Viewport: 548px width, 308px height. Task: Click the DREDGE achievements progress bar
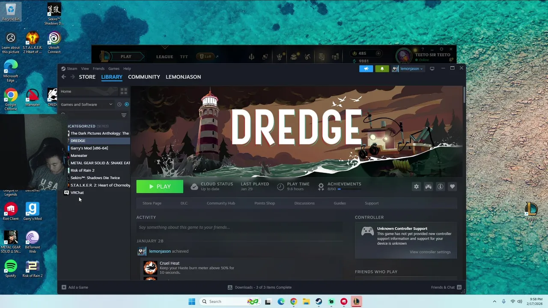[350, 189]
